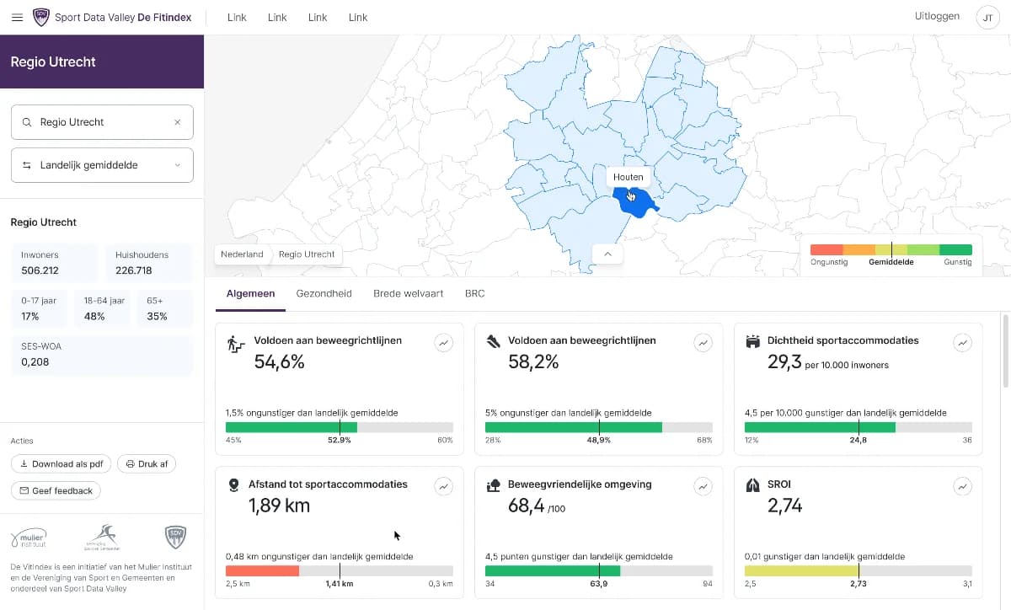Click the Huishoudens 226.718 tile

[148, 264]
